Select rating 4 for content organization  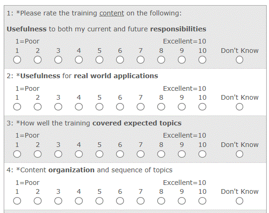pos(79,201)
